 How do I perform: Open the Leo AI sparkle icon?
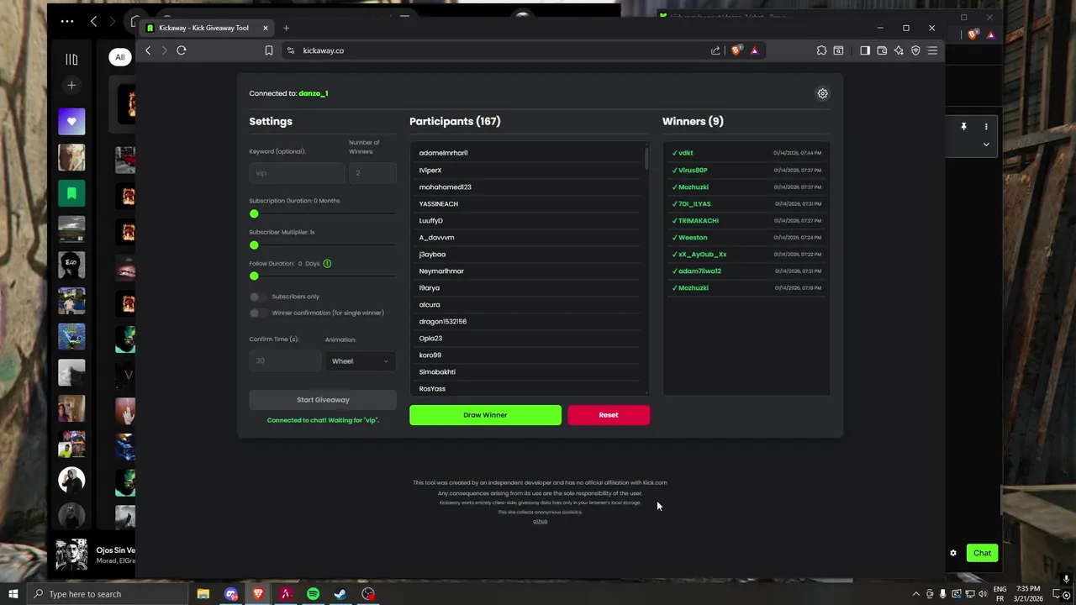click(899, 50)
